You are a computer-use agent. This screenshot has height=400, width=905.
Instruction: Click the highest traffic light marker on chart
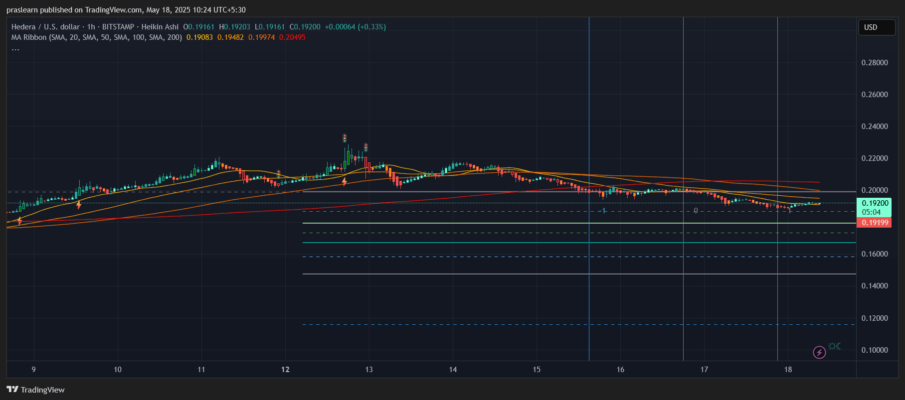[345, 138]
